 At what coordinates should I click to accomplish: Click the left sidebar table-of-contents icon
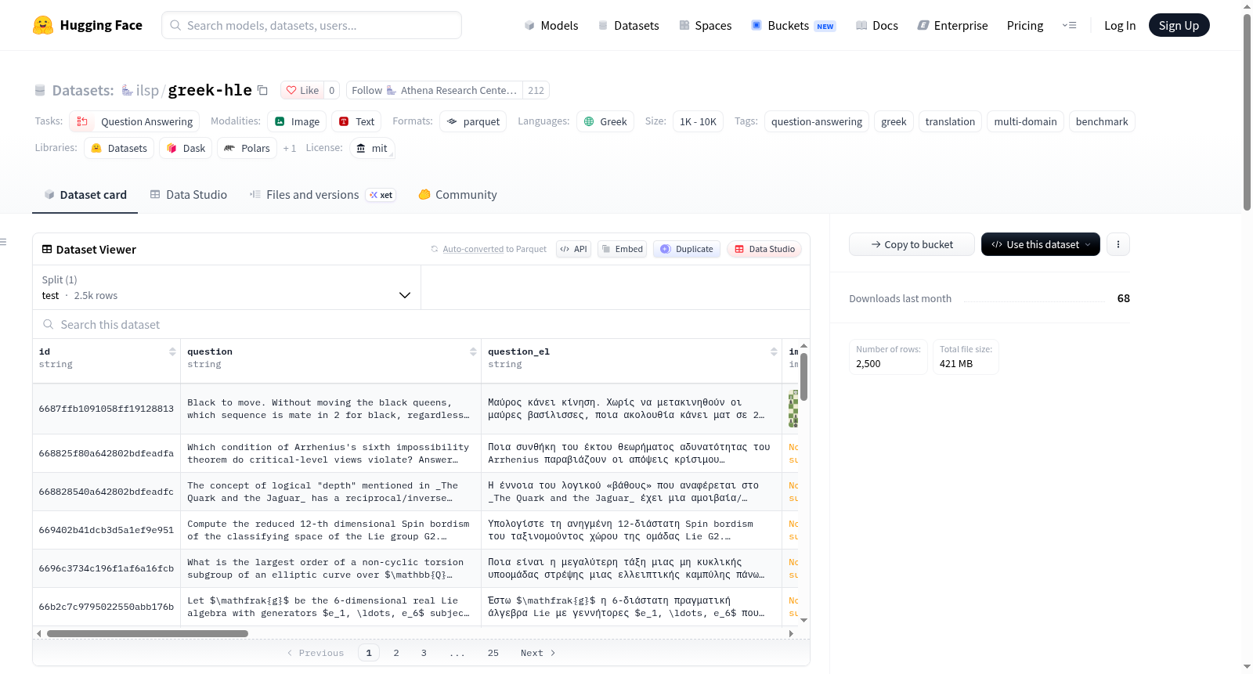(3, 242)
